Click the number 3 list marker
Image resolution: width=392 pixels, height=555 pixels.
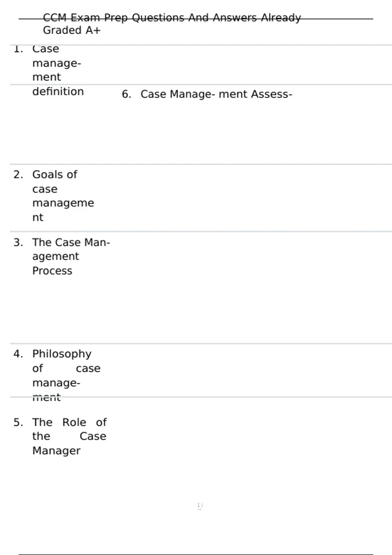click(18, 243)
